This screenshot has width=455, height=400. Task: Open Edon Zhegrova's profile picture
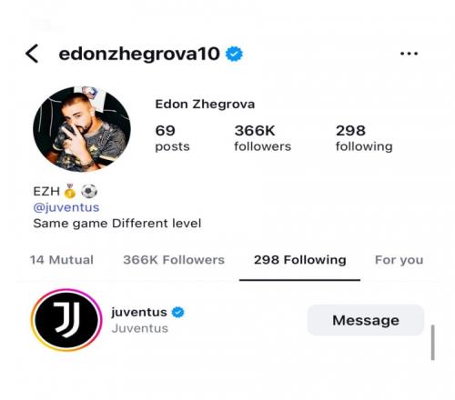pos(82,129)
